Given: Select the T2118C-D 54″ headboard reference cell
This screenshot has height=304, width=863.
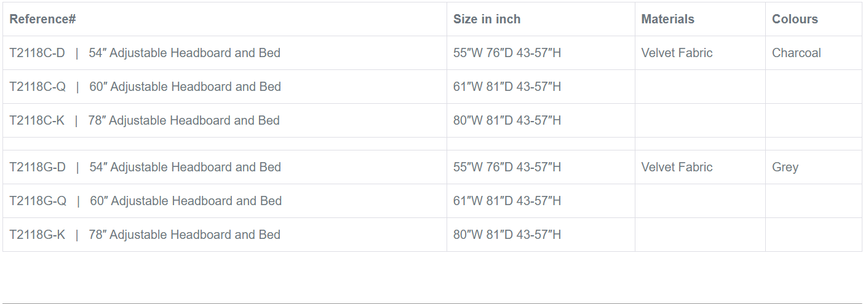Looking at the screenshot, I should [145, 53].
